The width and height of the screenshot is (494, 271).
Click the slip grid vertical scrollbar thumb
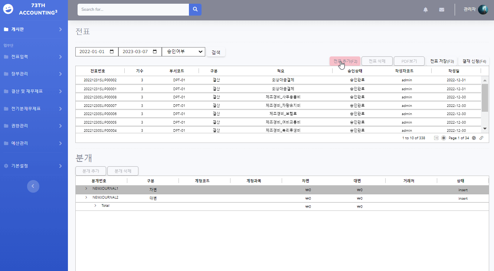coord(485,98)
